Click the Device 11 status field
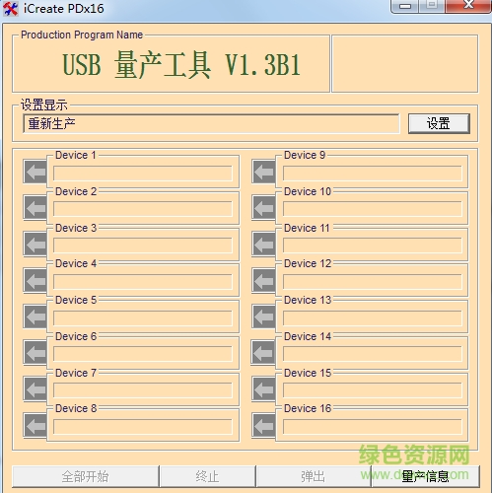 pyautogui.click(x=373, y=246)
